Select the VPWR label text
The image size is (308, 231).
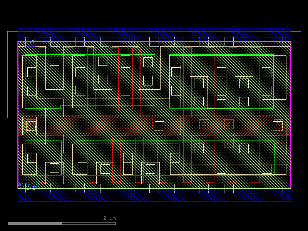click(30, 40)
